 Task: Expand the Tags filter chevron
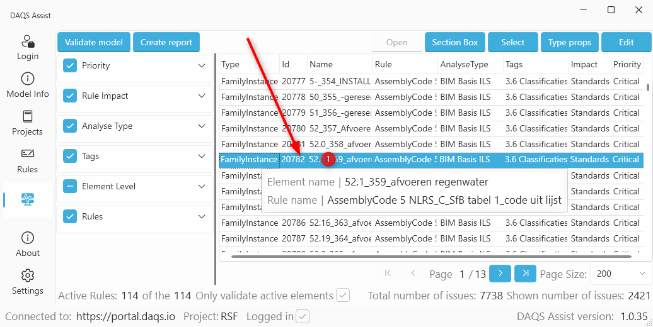[x=202, y=156]
